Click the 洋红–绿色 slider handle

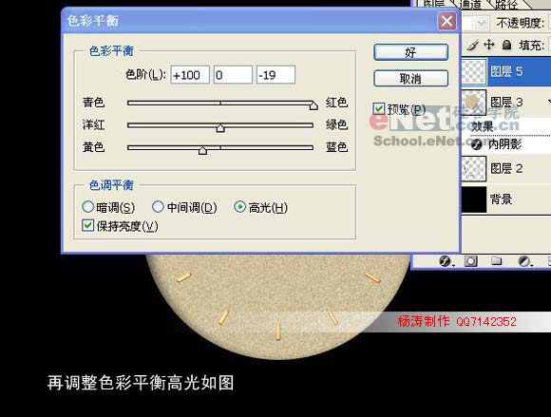220,128
